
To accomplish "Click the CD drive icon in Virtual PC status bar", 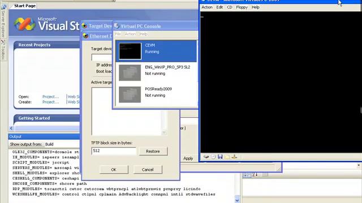I will tap(213, 157).
